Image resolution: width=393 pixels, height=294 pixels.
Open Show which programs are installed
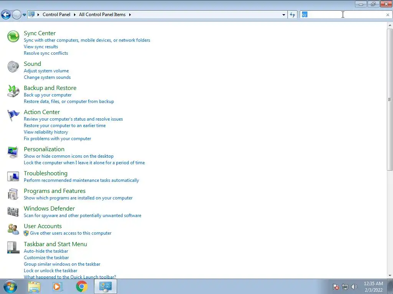(x=78, y=198)
